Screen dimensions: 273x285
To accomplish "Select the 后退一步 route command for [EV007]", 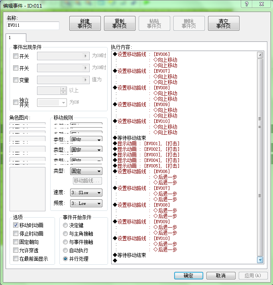I will [141, 188].
